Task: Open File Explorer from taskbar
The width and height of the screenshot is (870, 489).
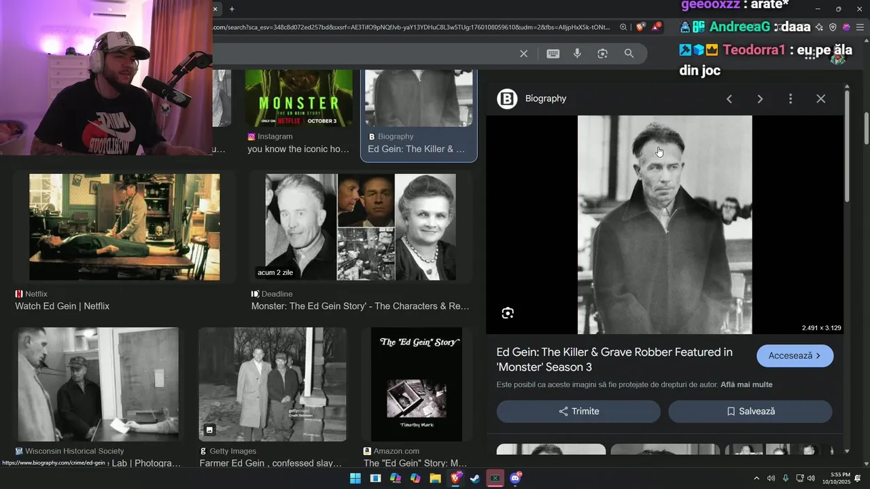Action: click(x=436, y=478)
